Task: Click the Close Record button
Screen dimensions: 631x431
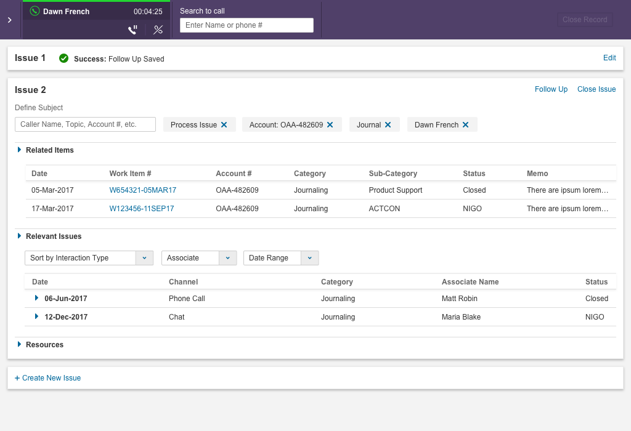Action: (585, 20)
